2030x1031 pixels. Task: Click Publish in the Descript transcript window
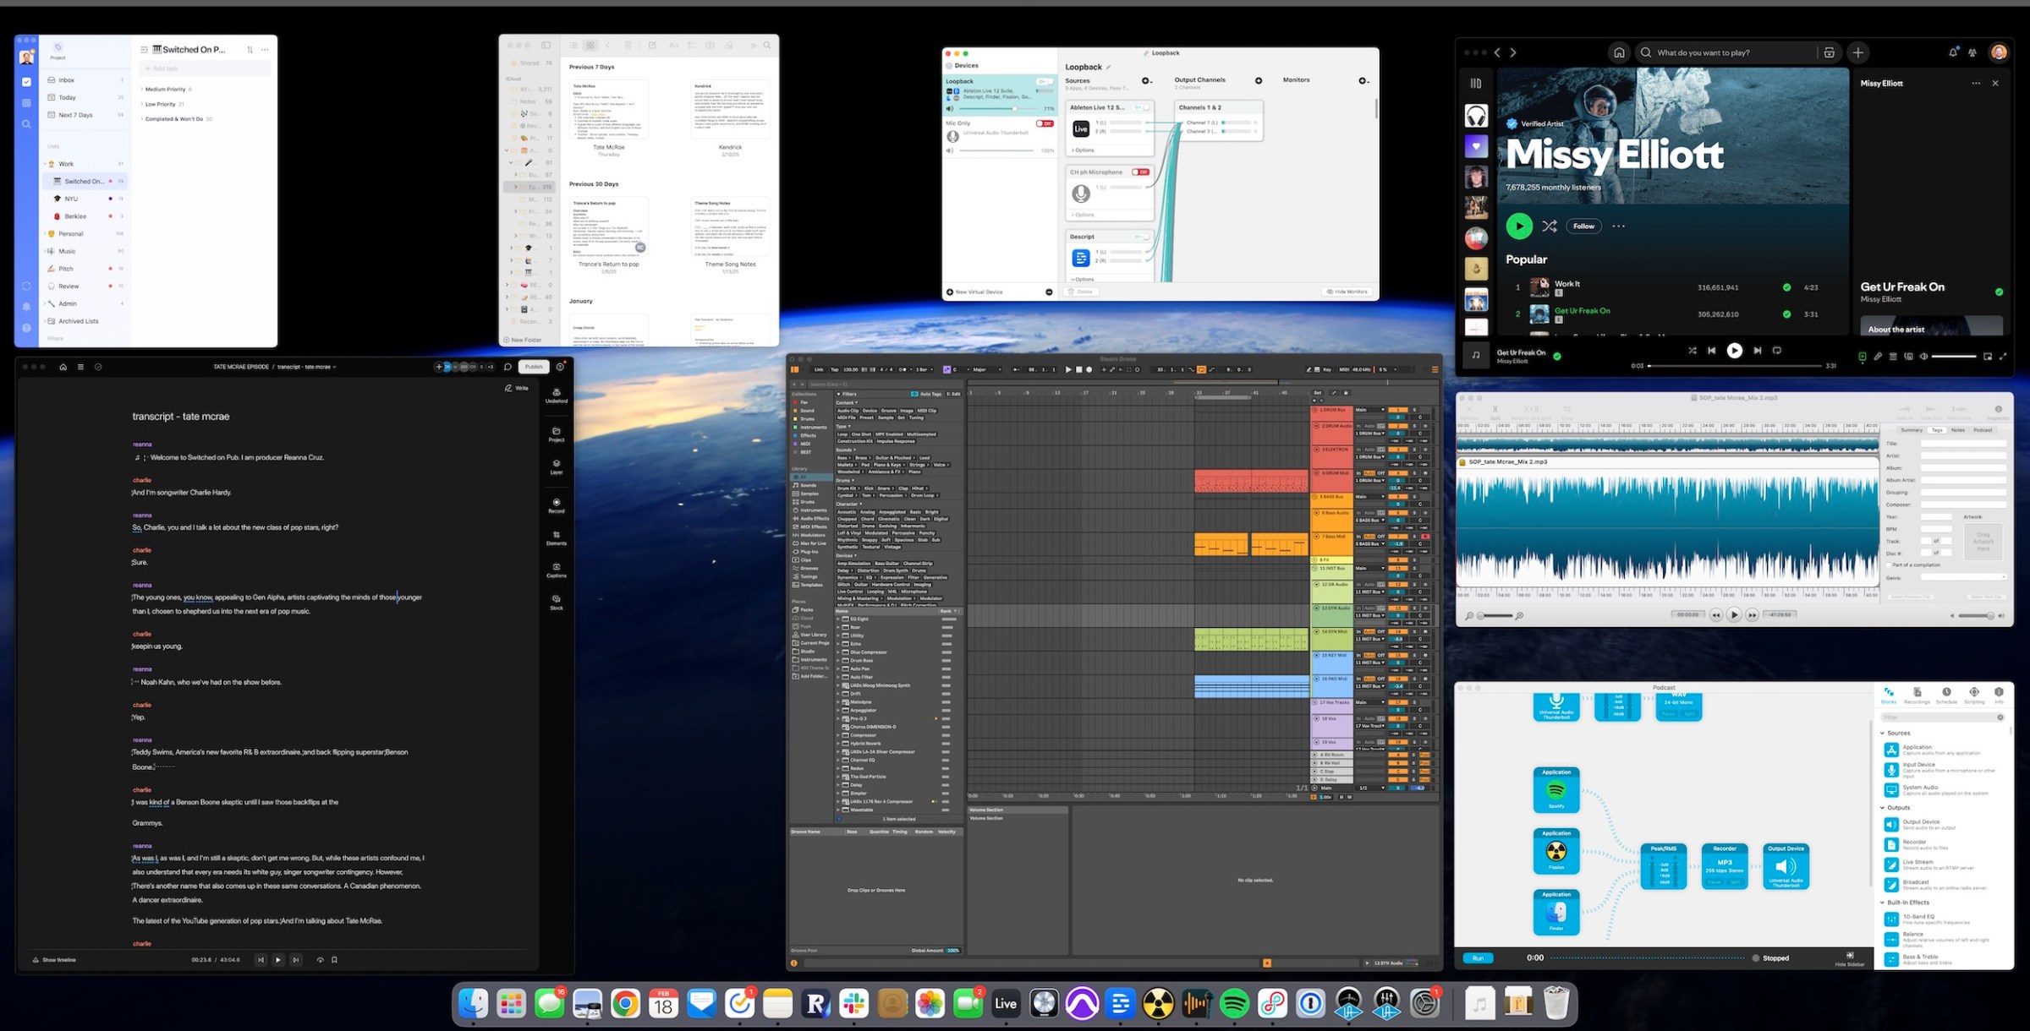click(534, 367)
